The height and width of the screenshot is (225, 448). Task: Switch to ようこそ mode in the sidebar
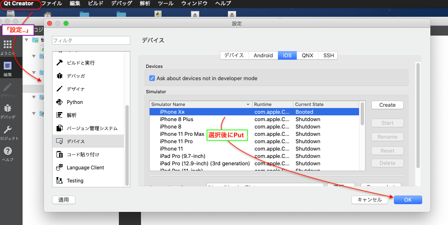[7, 47]
